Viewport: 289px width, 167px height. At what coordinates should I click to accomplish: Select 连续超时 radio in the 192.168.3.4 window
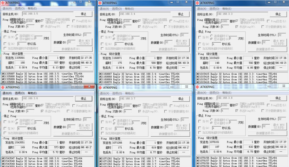[114, 36]
